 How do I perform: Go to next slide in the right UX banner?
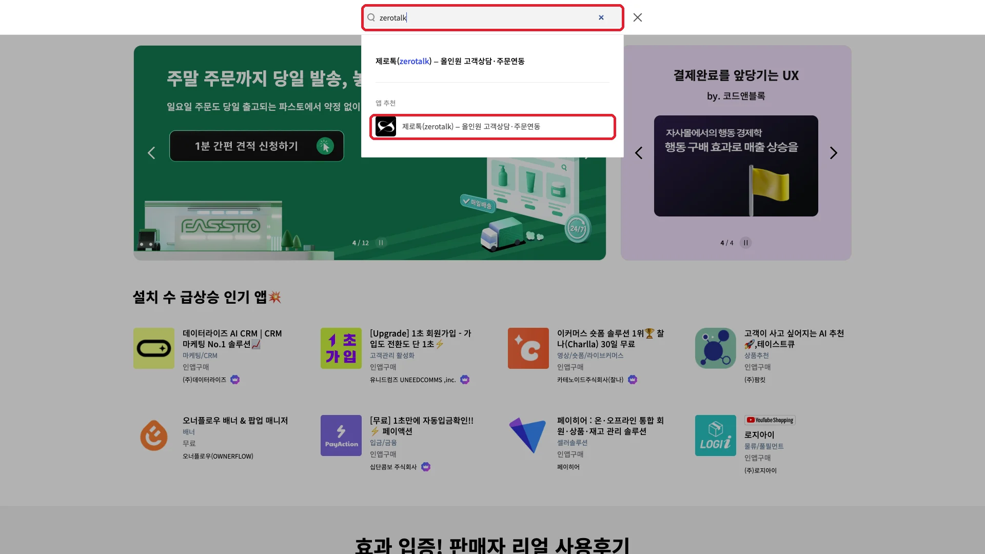pyautogui.click(x=834, y=153)
